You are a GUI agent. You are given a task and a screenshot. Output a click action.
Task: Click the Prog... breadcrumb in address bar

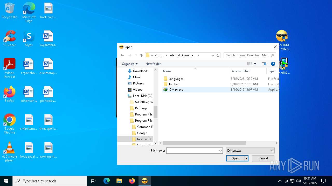tap(159, 55)
